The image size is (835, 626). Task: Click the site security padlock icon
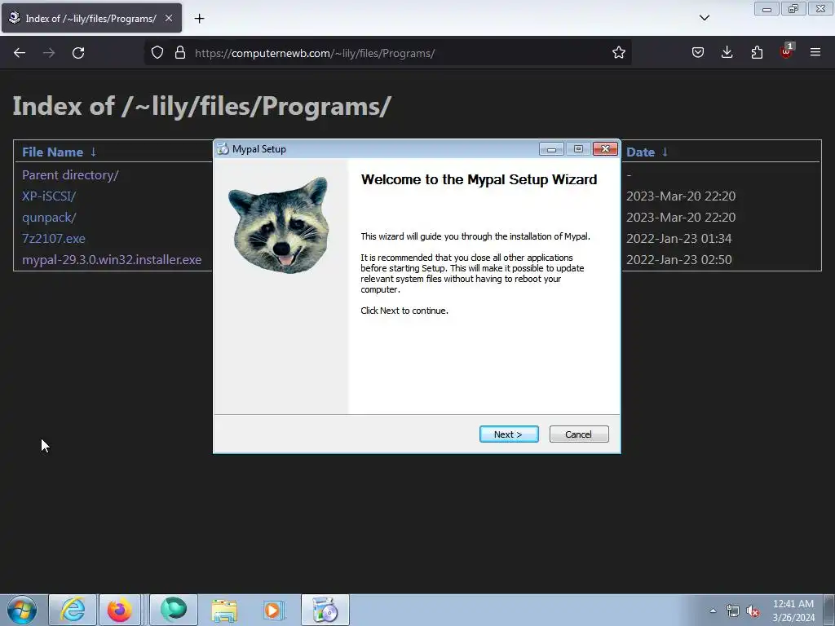(x=180, y=53)
